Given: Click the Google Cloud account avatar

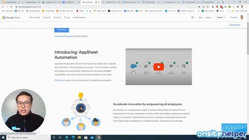Looking at the screenshot, I should pos(242,17).
